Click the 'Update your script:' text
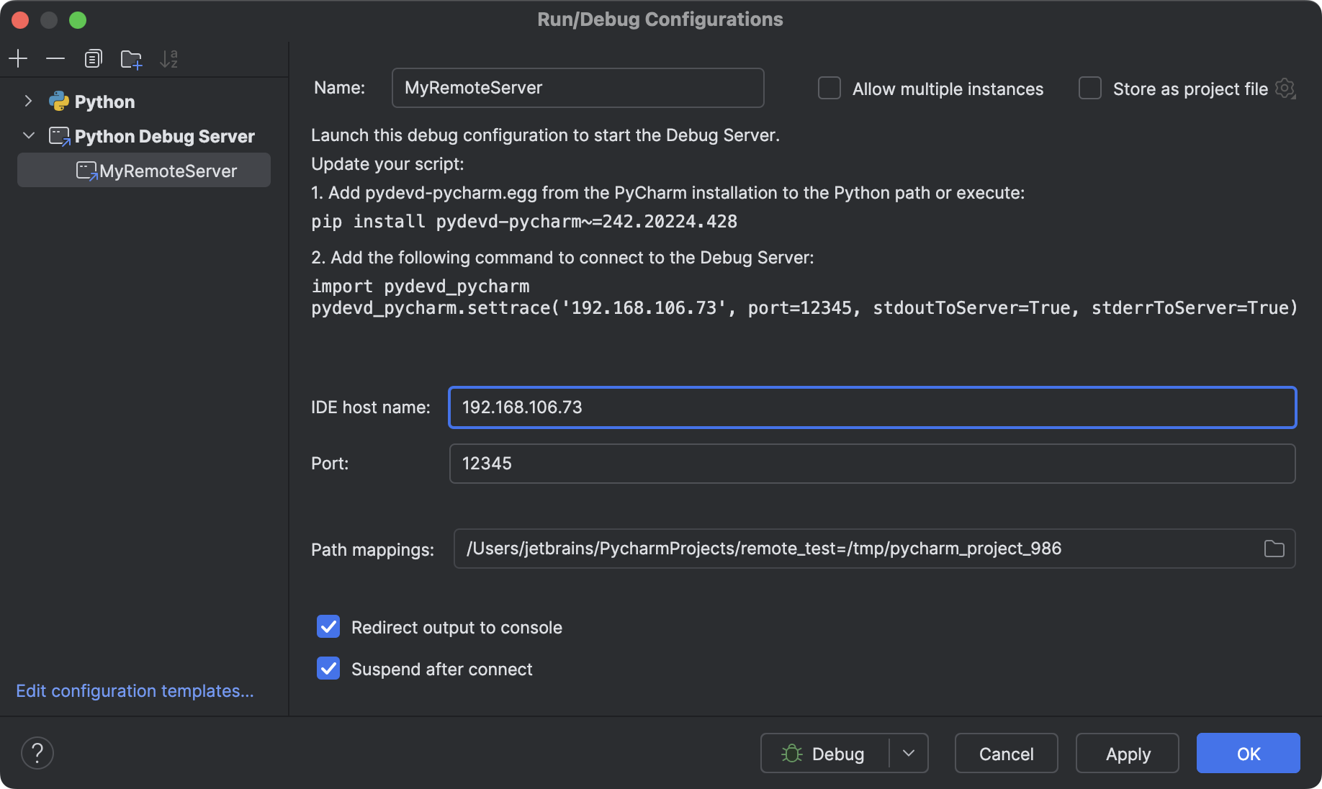Screen dimensions: 1322x789 387,164
